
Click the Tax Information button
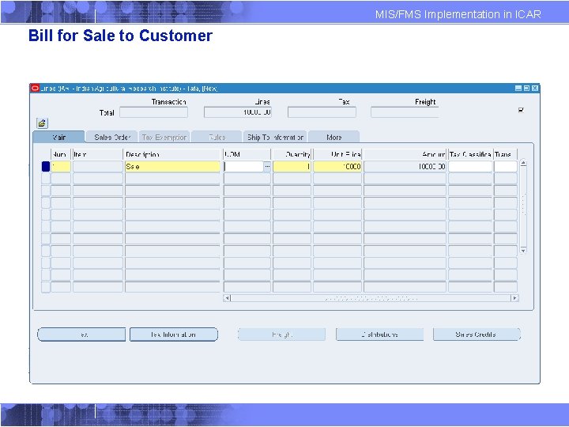pyautogui.click(x=173, y=334)
